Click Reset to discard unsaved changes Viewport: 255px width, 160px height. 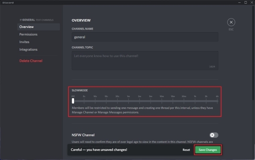pos(186,150)
